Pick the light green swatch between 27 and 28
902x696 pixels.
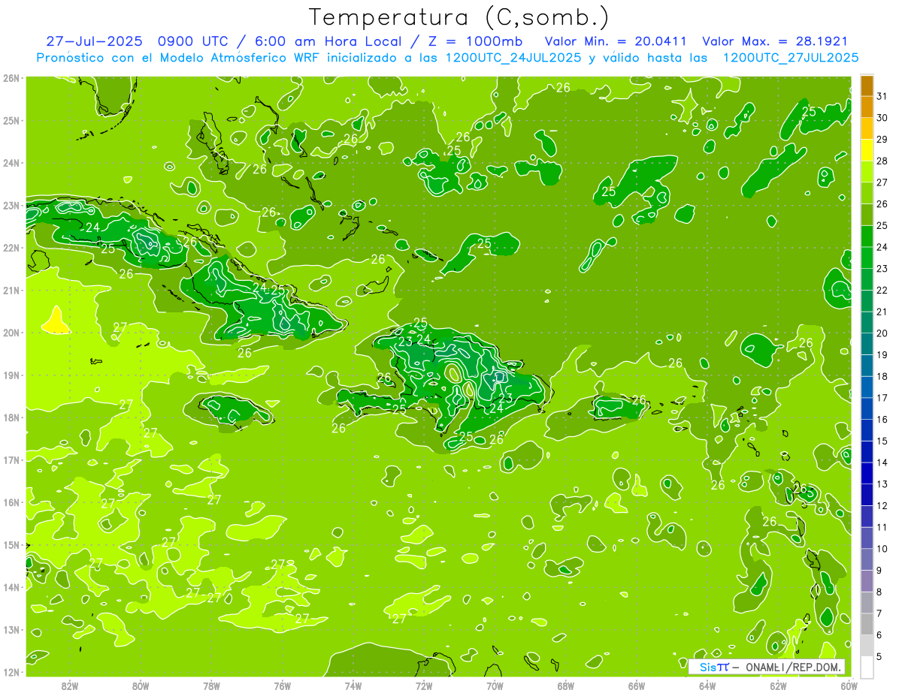[867, 172]
